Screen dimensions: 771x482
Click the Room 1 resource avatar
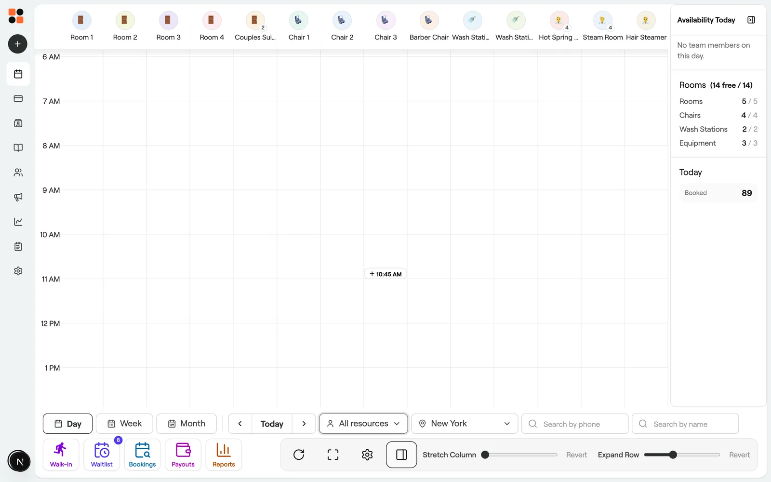coord(81,20)
